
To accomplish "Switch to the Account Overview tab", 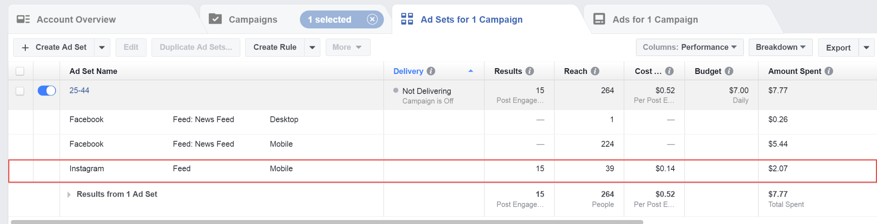I will (x=76, y=19).
